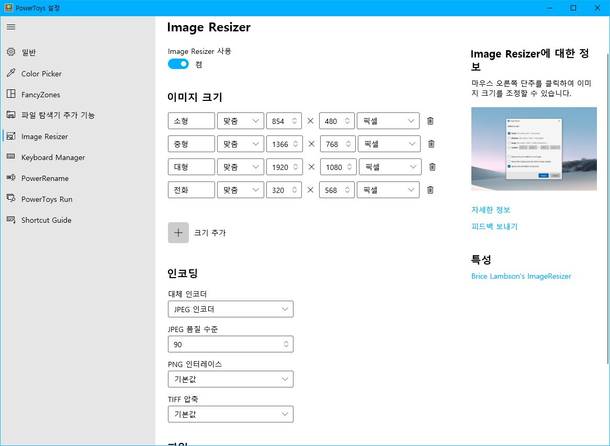
Task: Open the 맞춤 fit dropdown for 소형
Action: coord(241,121)
